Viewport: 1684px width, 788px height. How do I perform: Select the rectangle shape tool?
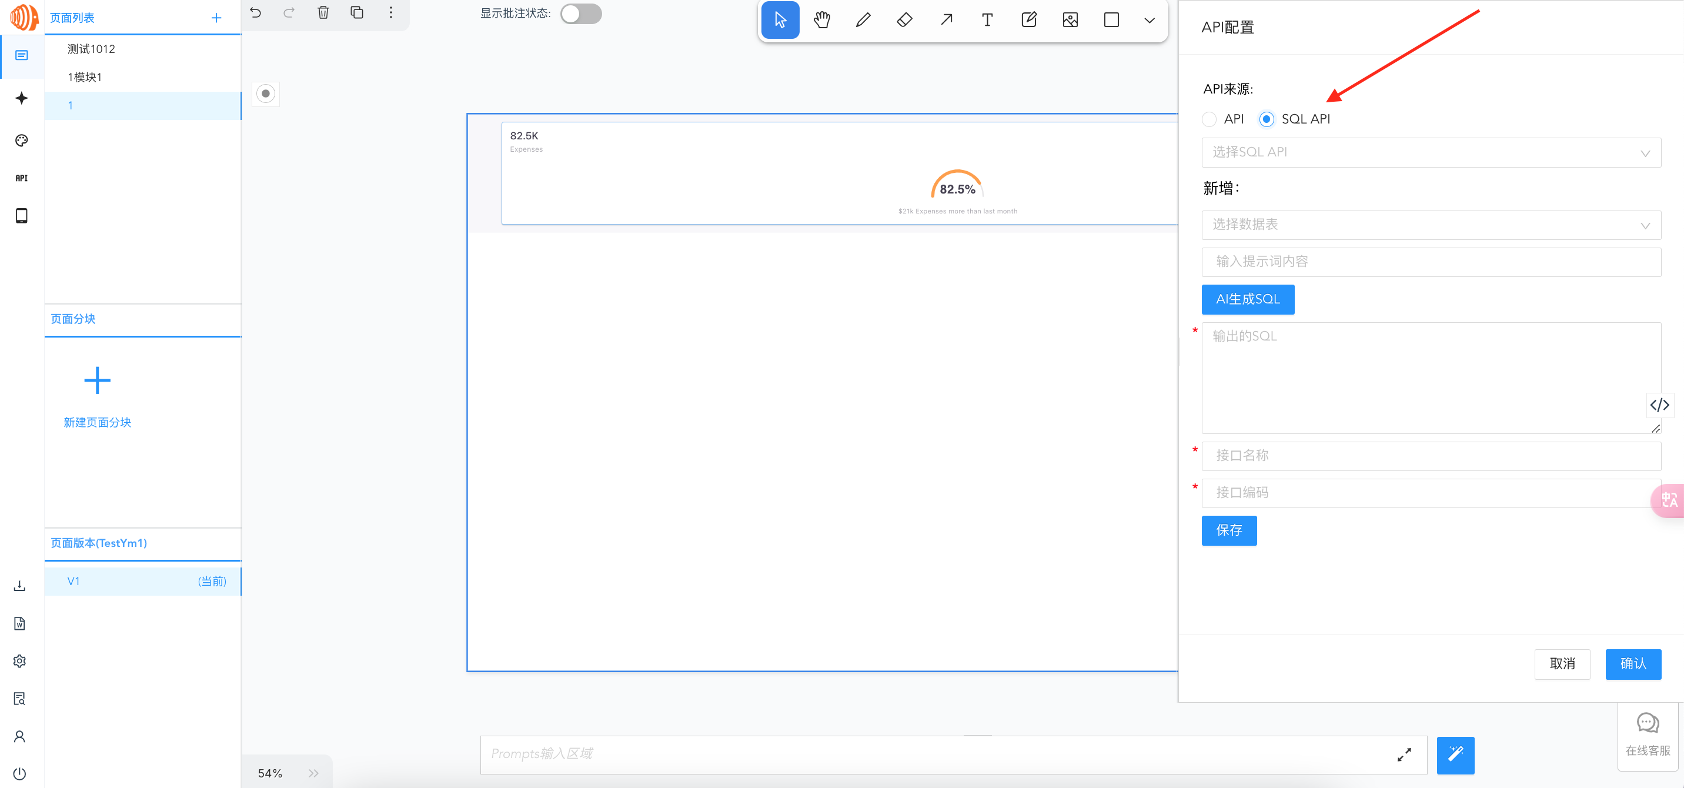[x=1112, y=19]
